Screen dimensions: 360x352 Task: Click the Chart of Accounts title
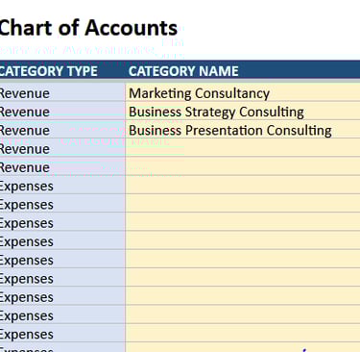tap(88, 28)
